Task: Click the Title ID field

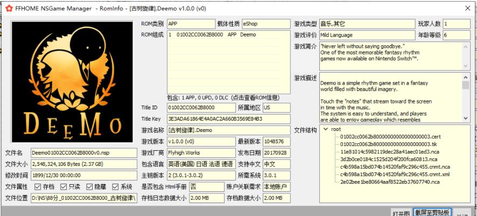Action: coord(201,108)
